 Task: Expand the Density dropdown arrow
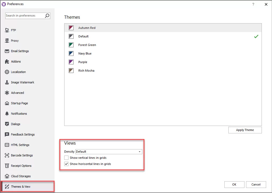(140, 152)
